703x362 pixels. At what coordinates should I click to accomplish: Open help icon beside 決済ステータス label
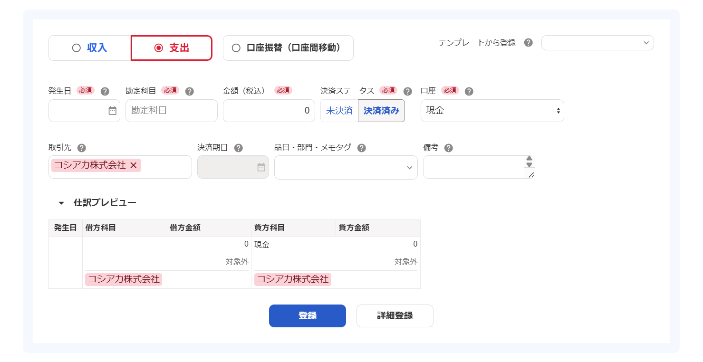tap(407, 91)
